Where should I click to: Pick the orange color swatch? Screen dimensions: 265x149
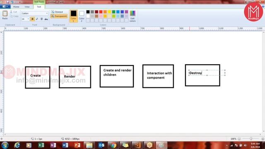(x=105, y=12)
